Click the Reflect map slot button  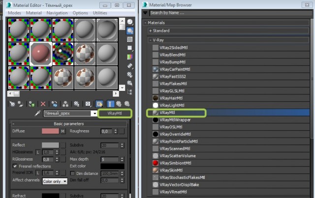[63, 145]
